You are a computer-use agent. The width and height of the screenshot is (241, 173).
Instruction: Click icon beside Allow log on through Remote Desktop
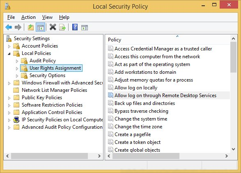pyautogui.click(x=110, y=96)
